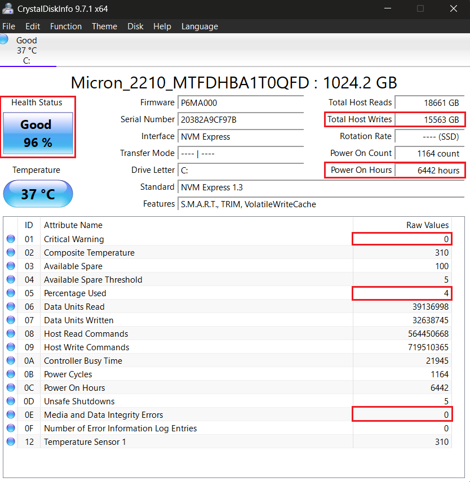Click the CrystalDiskInfo app icon in title bar
The width and height of the screenshot is (470, 482).
[8, 8]
